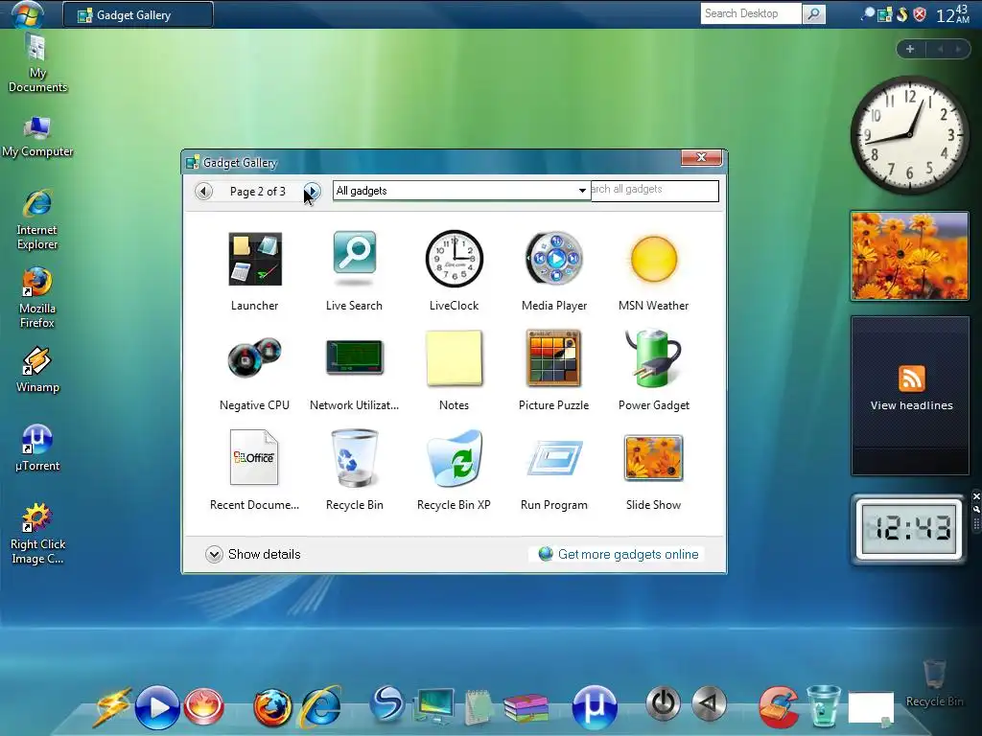Click the power button icon in dock

click(664, 703)
